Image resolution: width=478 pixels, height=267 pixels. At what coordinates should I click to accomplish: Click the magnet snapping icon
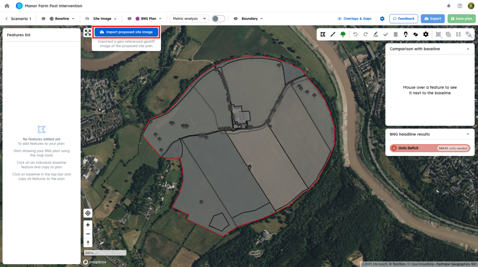[x=406, y=34]
